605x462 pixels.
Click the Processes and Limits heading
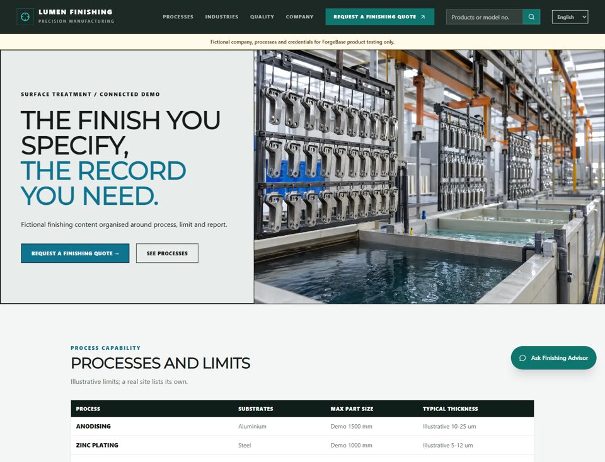pos(161,363)
